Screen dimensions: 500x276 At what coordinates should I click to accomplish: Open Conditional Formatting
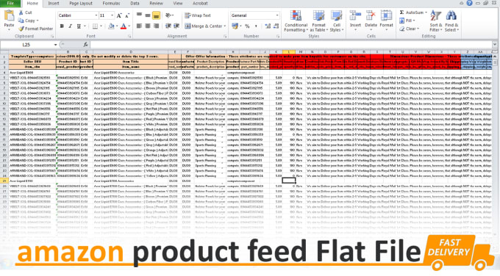[x=296, y=21]
